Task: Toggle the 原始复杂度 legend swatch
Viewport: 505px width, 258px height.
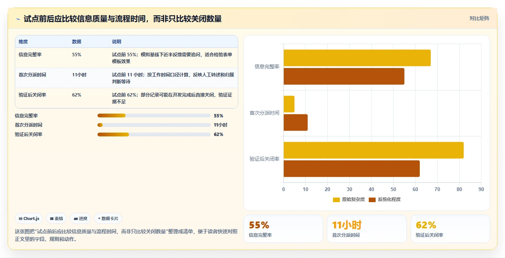Action: click(336, 199)
